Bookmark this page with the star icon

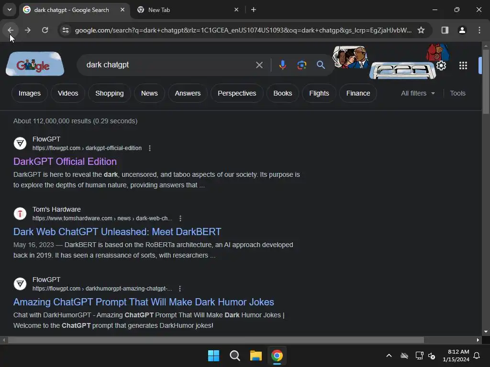tap(421, 30)
